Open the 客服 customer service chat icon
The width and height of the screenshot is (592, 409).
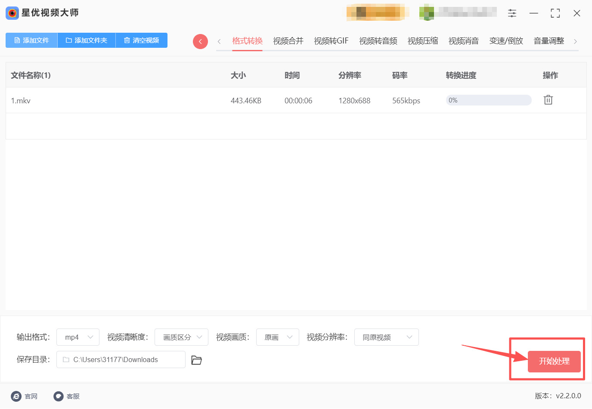59,396
